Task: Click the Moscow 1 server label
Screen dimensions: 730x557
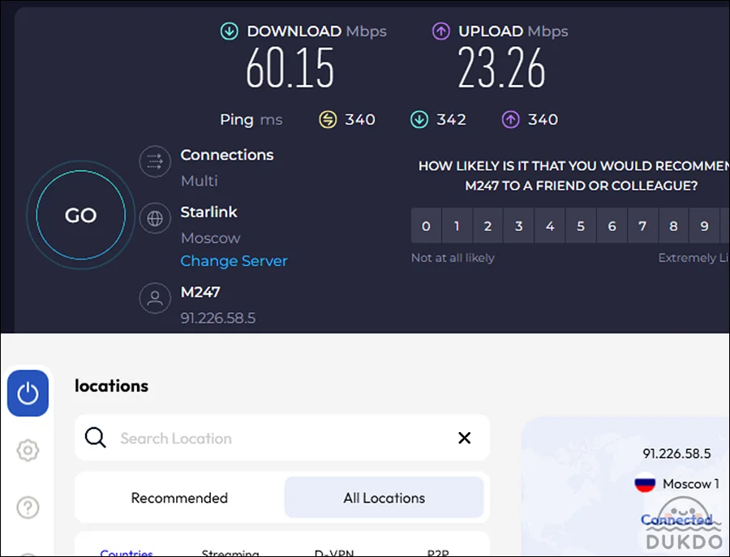Action: pyautogui.click(x=691, y=484)
